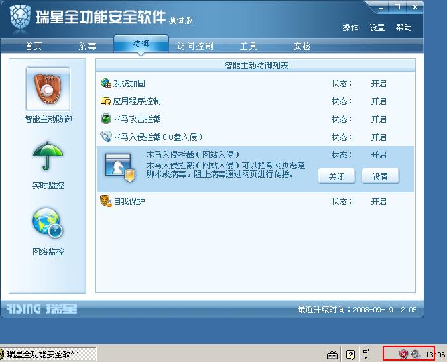Click the 木马攻击拦截 green circle icon
The width and height of the screenshot is (447, 362).
105,119
